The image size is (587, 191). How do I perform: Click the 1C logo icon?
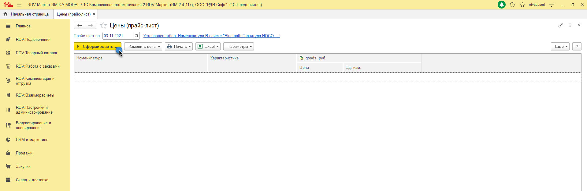coord(8,5)
